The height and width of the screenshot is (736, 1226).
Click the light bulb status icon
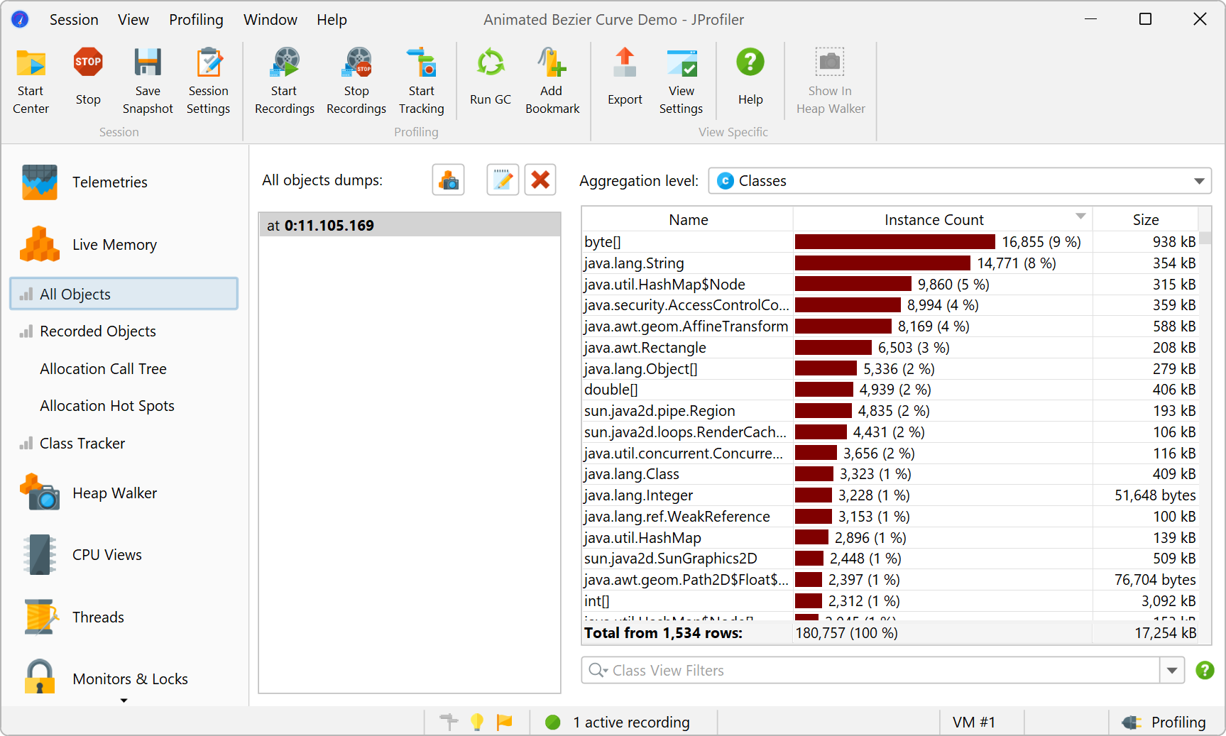477,723
